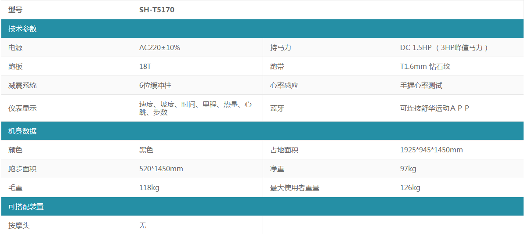Click the 按摩头 row label
The height and width of the screenshot is (234, 524).
[x=19, y=226]
